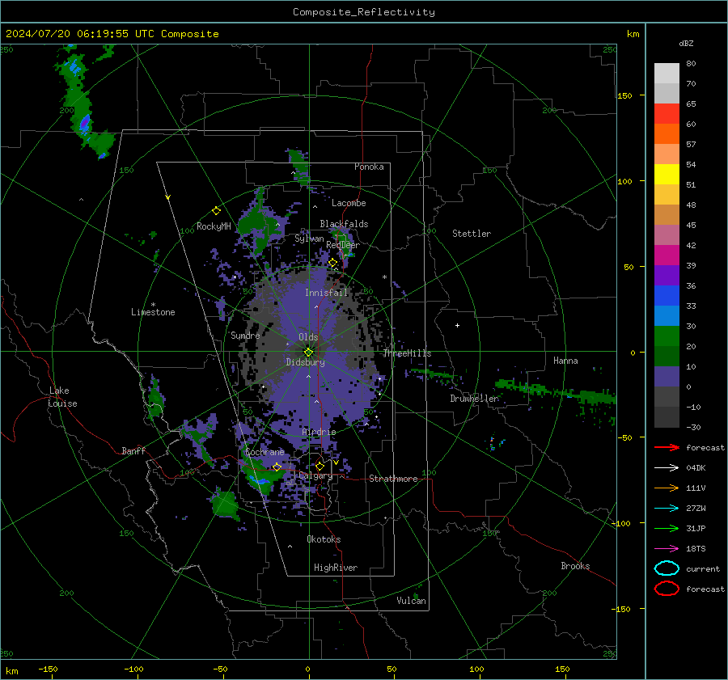Click the blue 33-36 dBZ color swatch
Screen dimensions: 728x680
pos(667,296)
